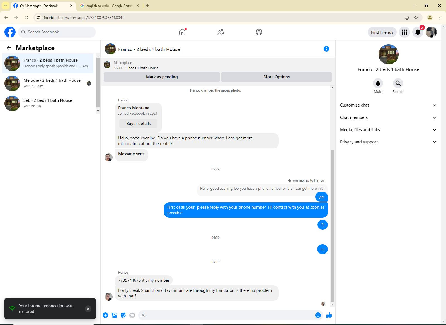Click the conversation list scrollbar down arrow

[98, 111]
